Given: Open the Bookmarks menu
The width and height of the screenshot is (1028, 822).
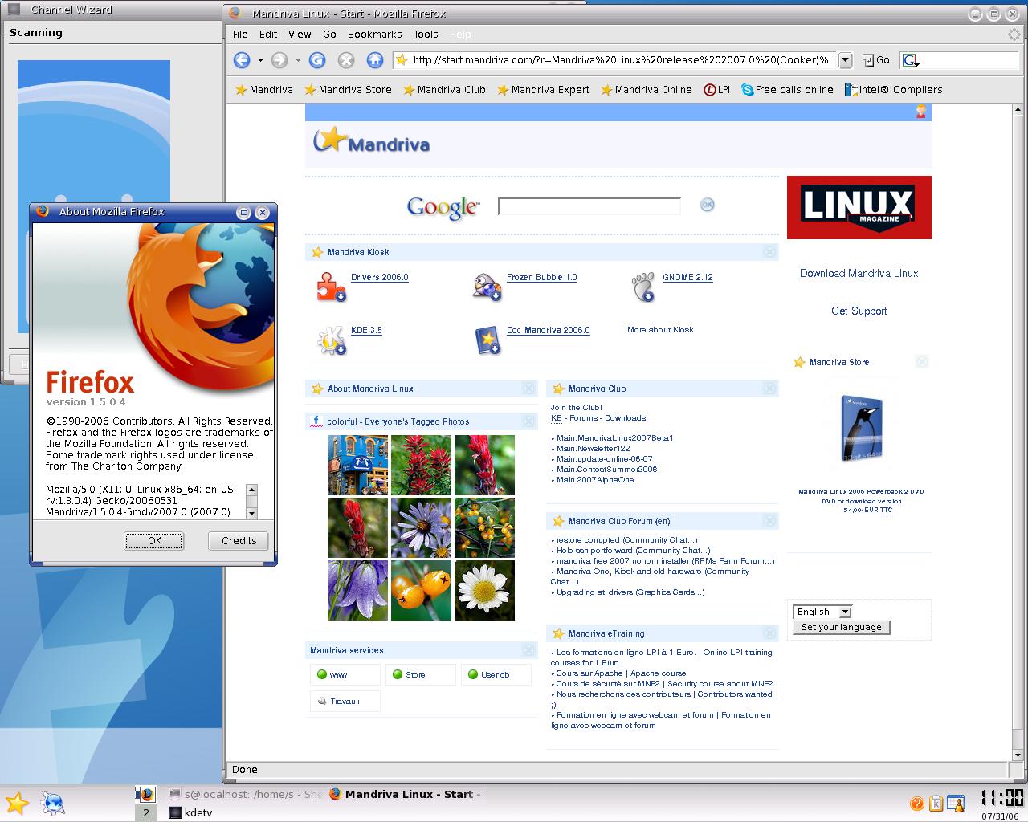Looking at the screenshot, I should point(374,35).
